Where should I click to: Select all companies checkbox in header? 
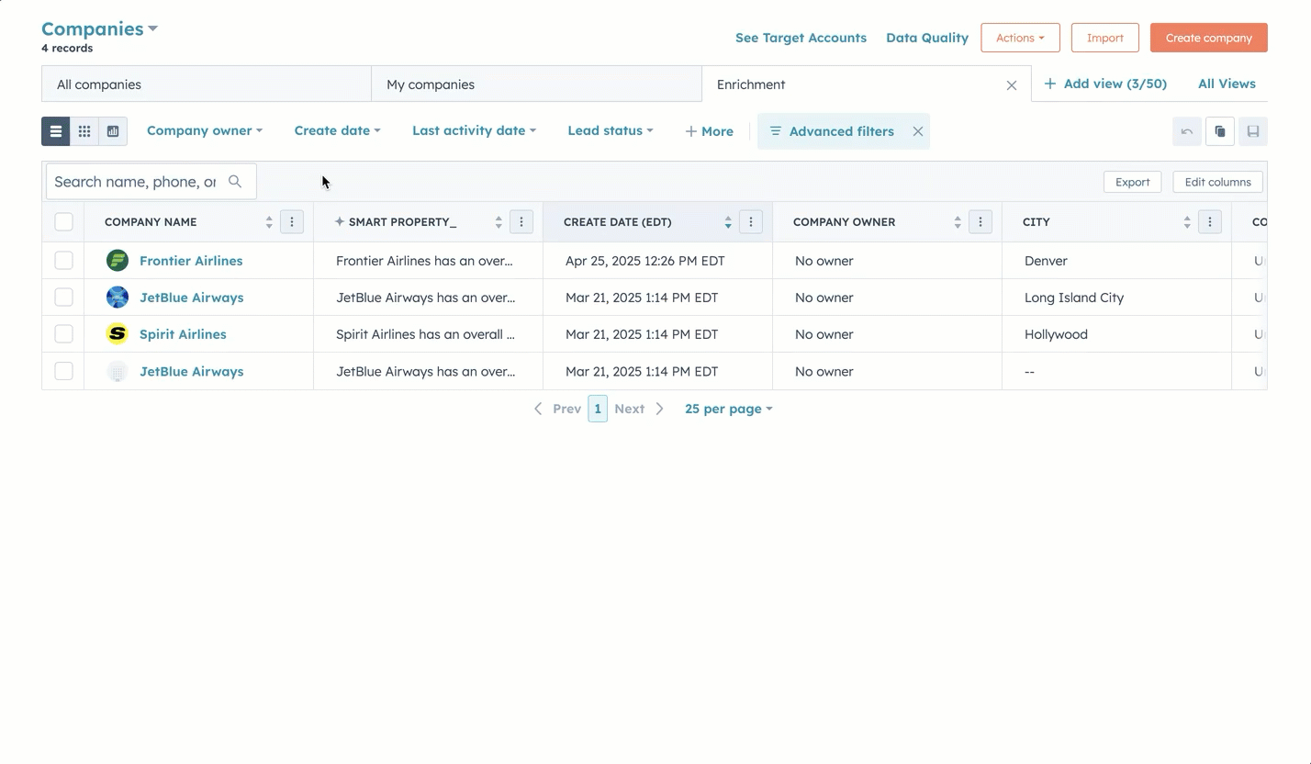pos(63,222)
